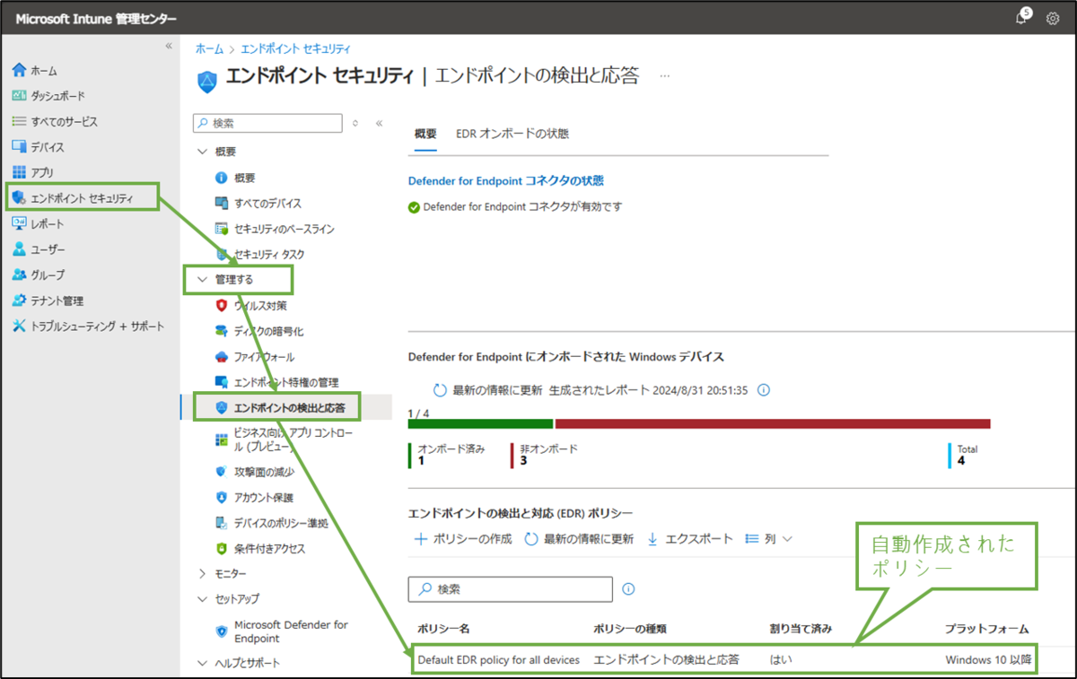This screenshot has height=679, width=1077.
Task: Click the ディスクの暗号化 icon
Action: pyautogui.click(x=222, y=331)
